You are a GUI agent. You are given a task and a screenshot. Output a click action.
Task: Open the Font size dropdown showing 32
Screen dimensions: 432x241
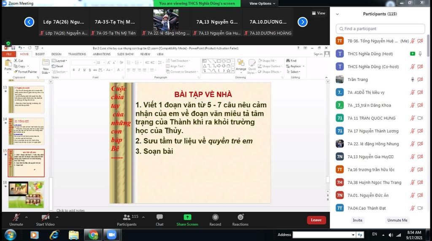104,62
